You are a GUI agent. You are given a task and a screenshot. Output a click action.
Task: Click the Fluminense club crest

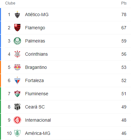(17, 94)
